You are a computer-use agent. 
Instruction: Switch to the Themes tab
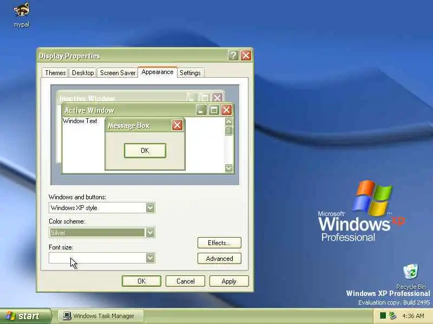point(55,73)
